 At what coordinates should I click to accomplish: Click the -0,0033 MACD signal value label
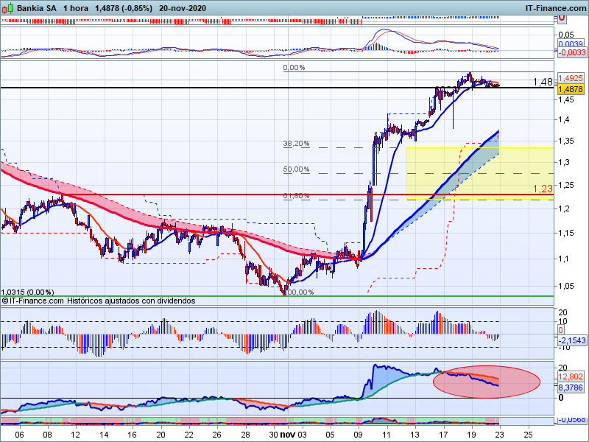[x=571, y=52]
